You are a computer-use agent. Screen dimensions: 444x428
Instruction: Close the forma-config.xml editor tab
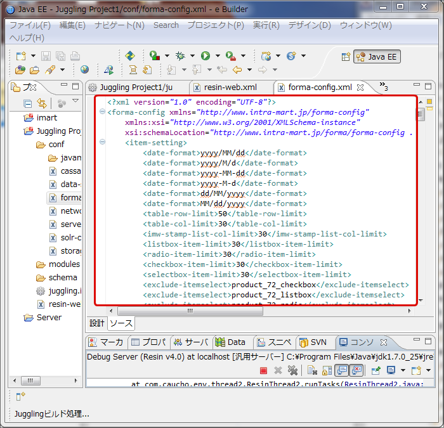click(x=360, y=88)
